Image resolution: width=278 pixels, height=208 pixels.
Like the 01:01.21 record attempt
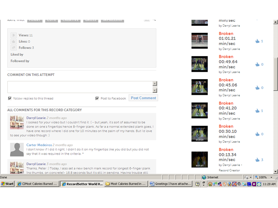(x=257, y=41)
